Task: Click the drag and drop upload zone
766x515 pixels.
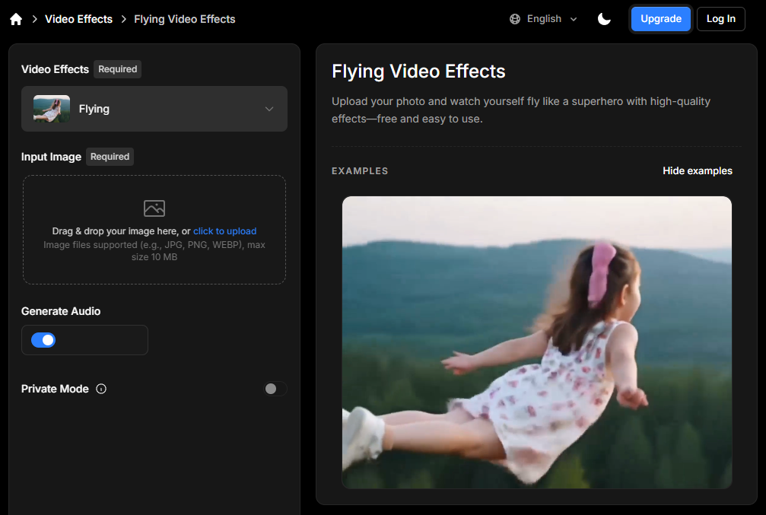Action: coord(154,230)
